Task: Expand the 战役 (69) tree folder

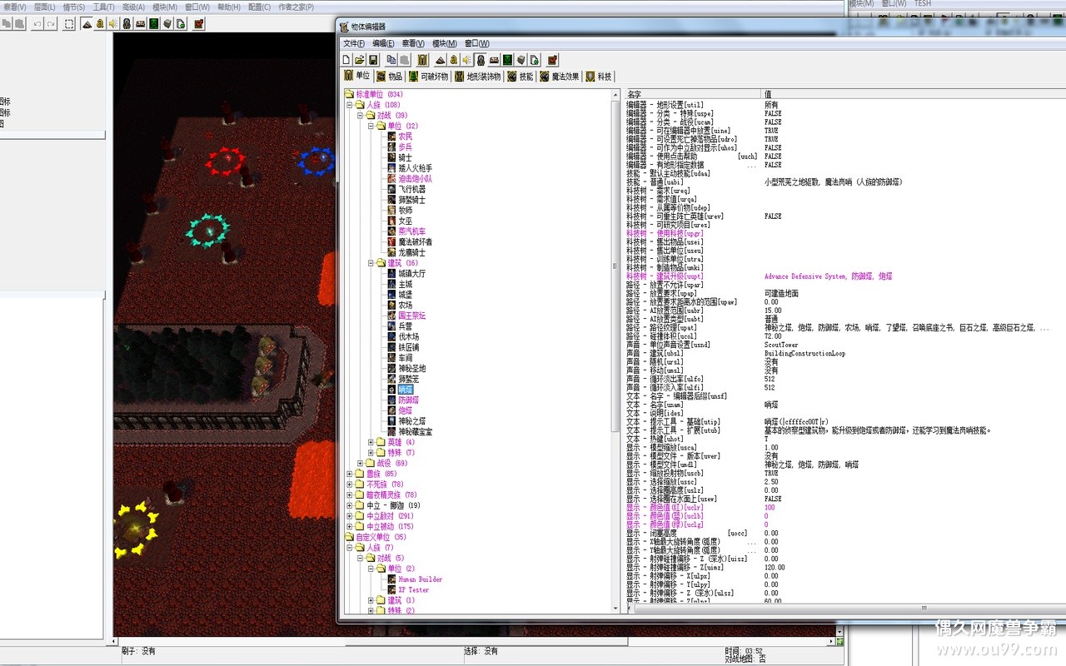Action: pyautogui.click(x=361, y=463)
